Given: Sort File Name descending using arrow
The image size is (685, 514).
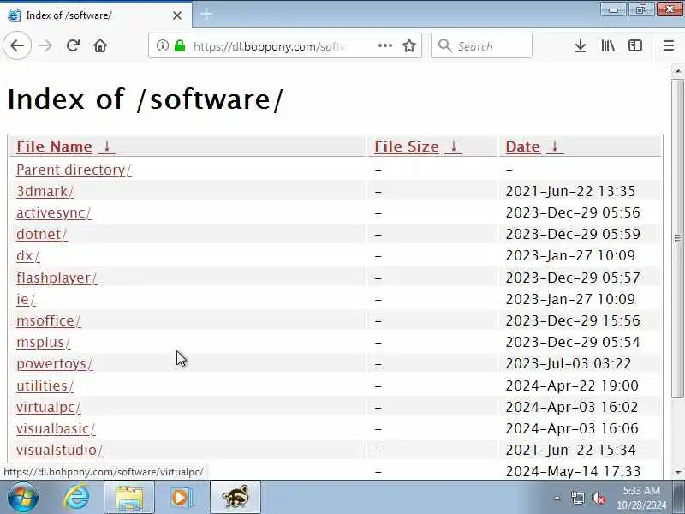Looking at the screenshot, I should point(106,146).
